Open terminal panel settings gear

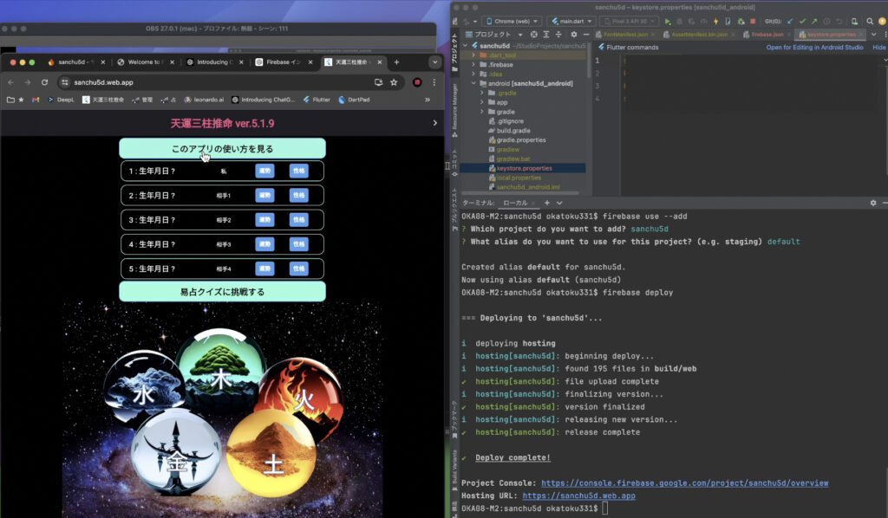pyautogui.click(x=873, y=203)
